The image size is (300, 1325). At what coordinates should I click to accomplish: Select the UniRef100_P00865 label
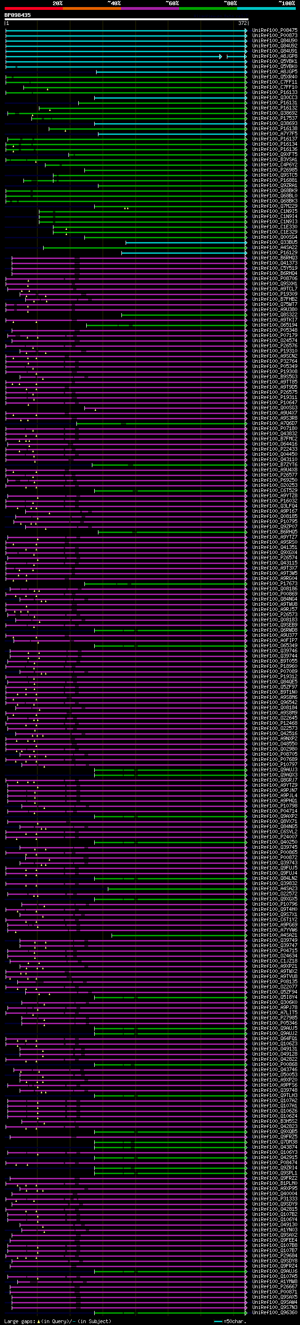tap(274, 852)
